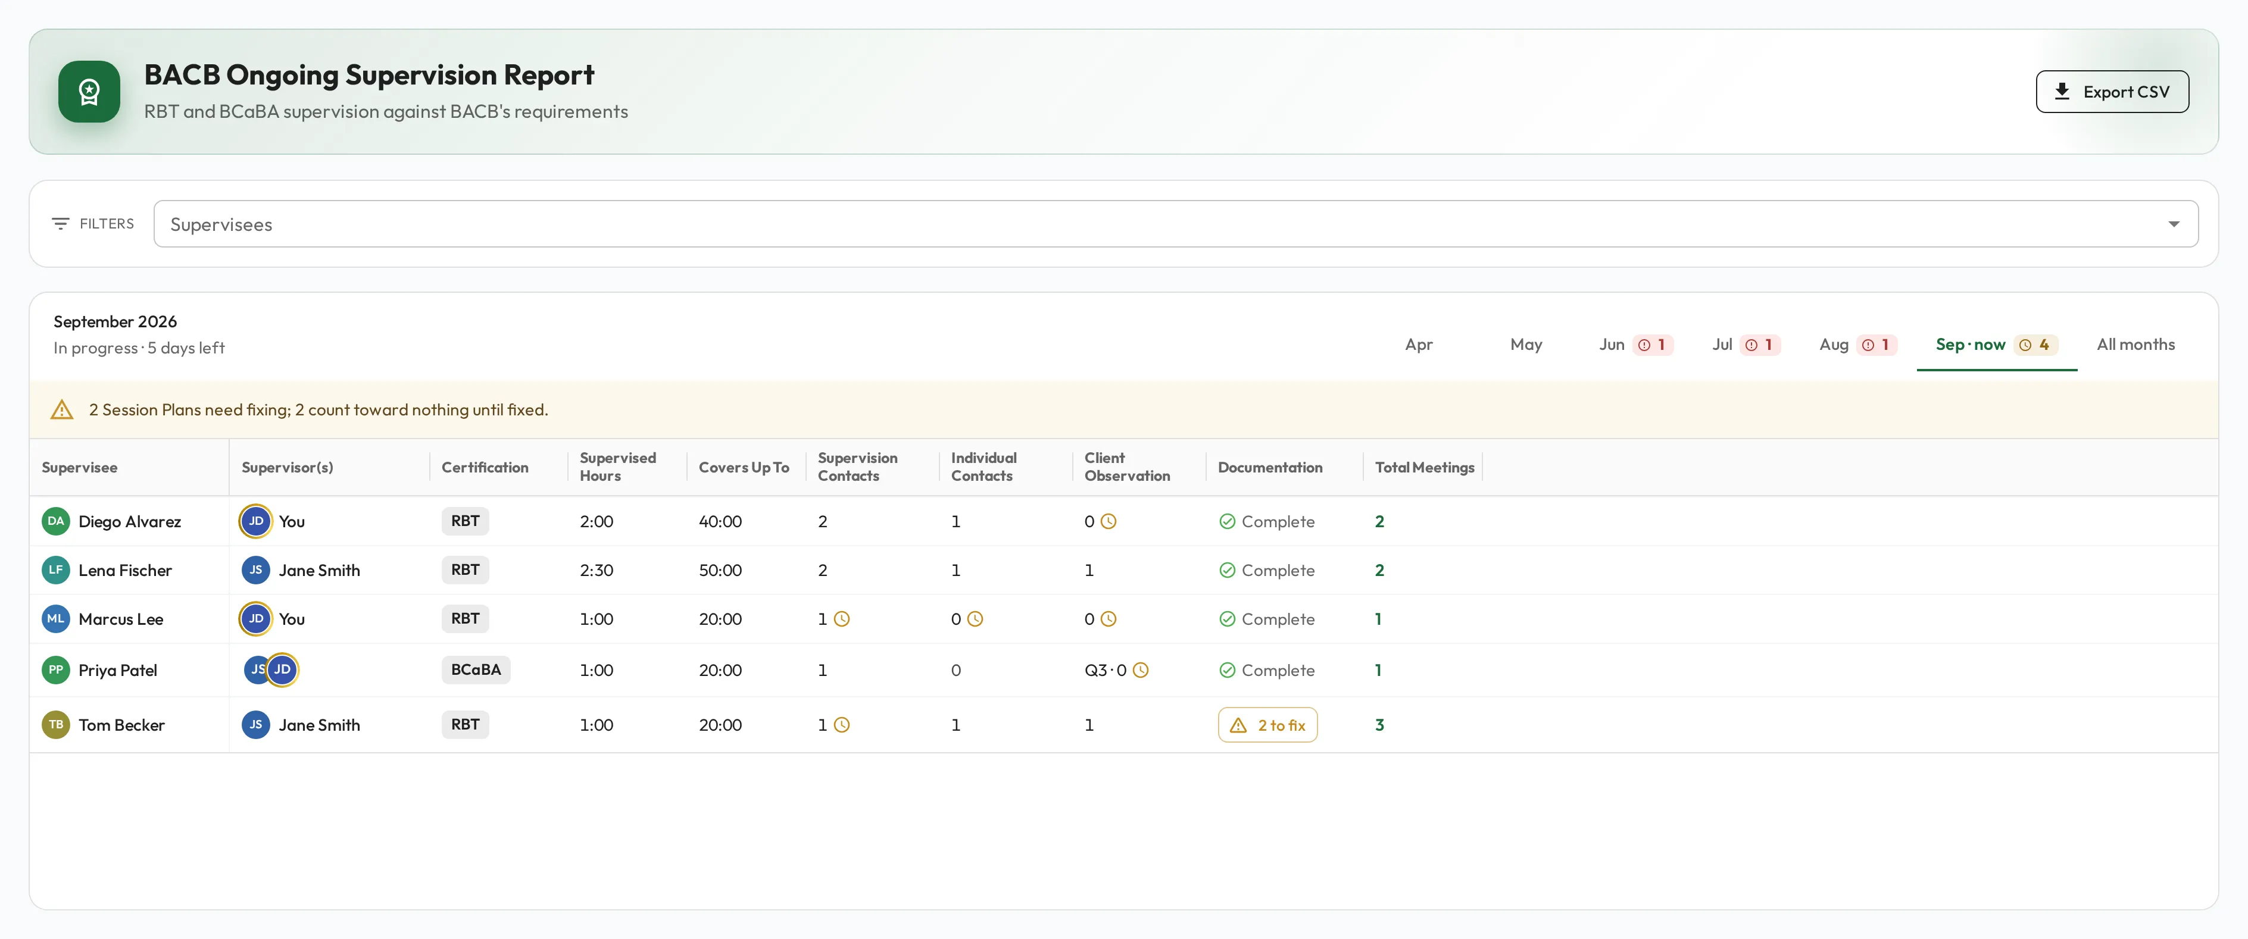Click Marcus Lee's ML avatar
The image size is (2248, 939).
point(56,619)
